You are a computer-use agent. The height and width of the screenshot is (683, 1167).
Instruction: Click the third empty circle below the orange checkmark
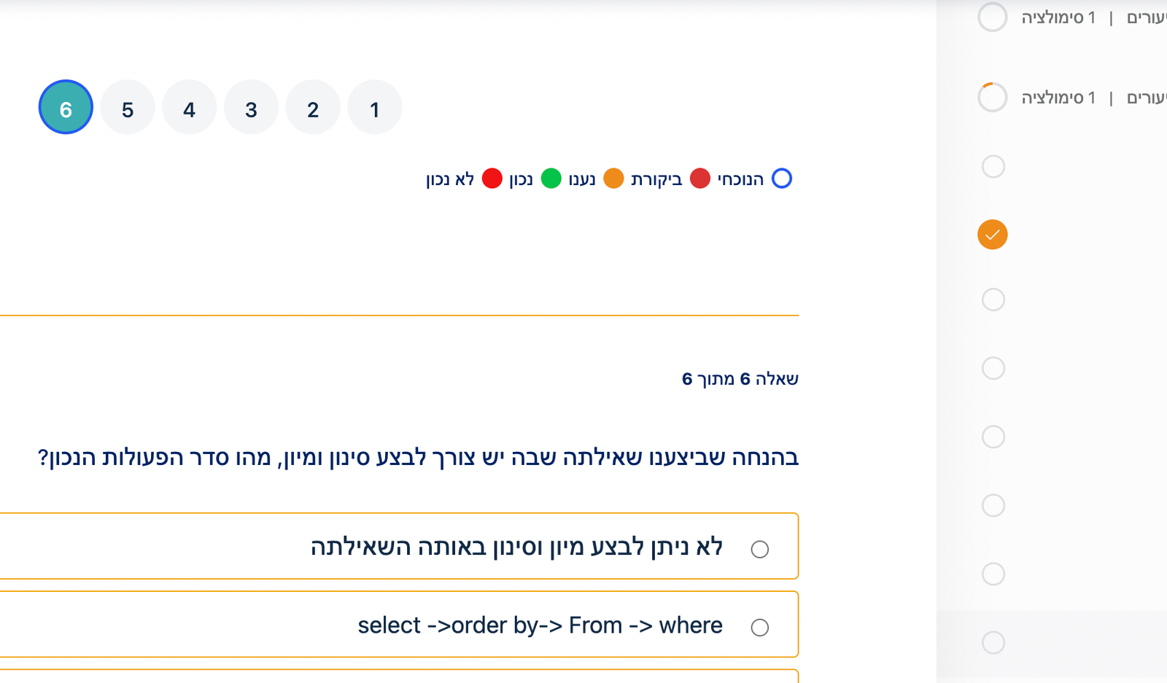(993, 437)
